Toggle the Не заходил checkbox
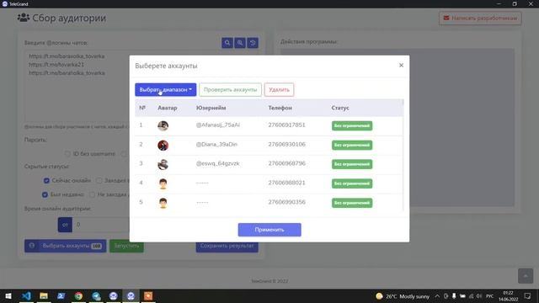Image resolution: width=539 pixels, height=303 pixels. 92,194
